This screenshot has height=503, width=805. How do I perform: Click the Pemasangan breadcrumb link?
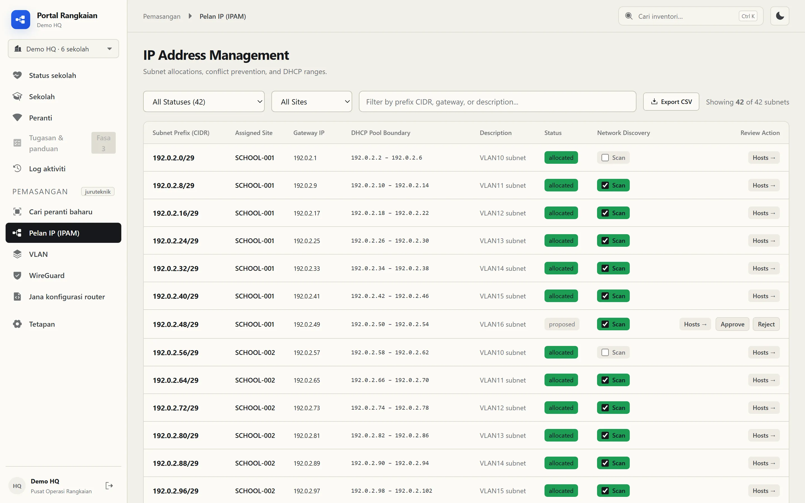pyautogui.click(x=162, y=16)
